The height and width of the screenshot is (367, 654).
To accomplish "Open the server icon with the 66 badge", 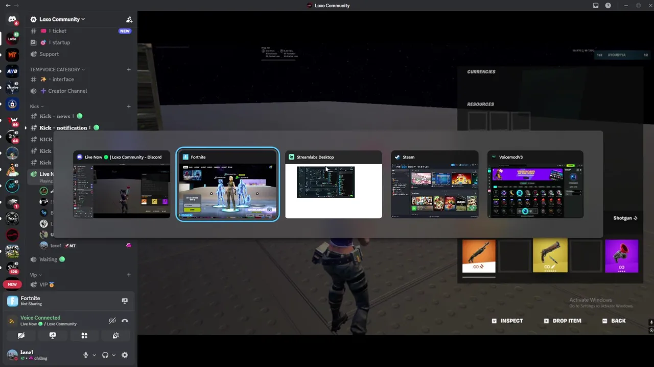I will click(12, 120).
